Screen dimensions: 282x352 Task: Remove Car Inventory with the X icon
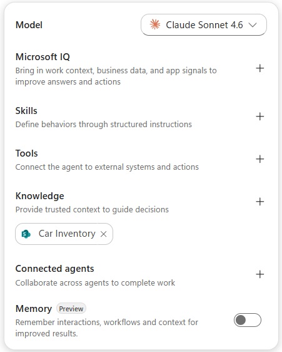[103, 234]
